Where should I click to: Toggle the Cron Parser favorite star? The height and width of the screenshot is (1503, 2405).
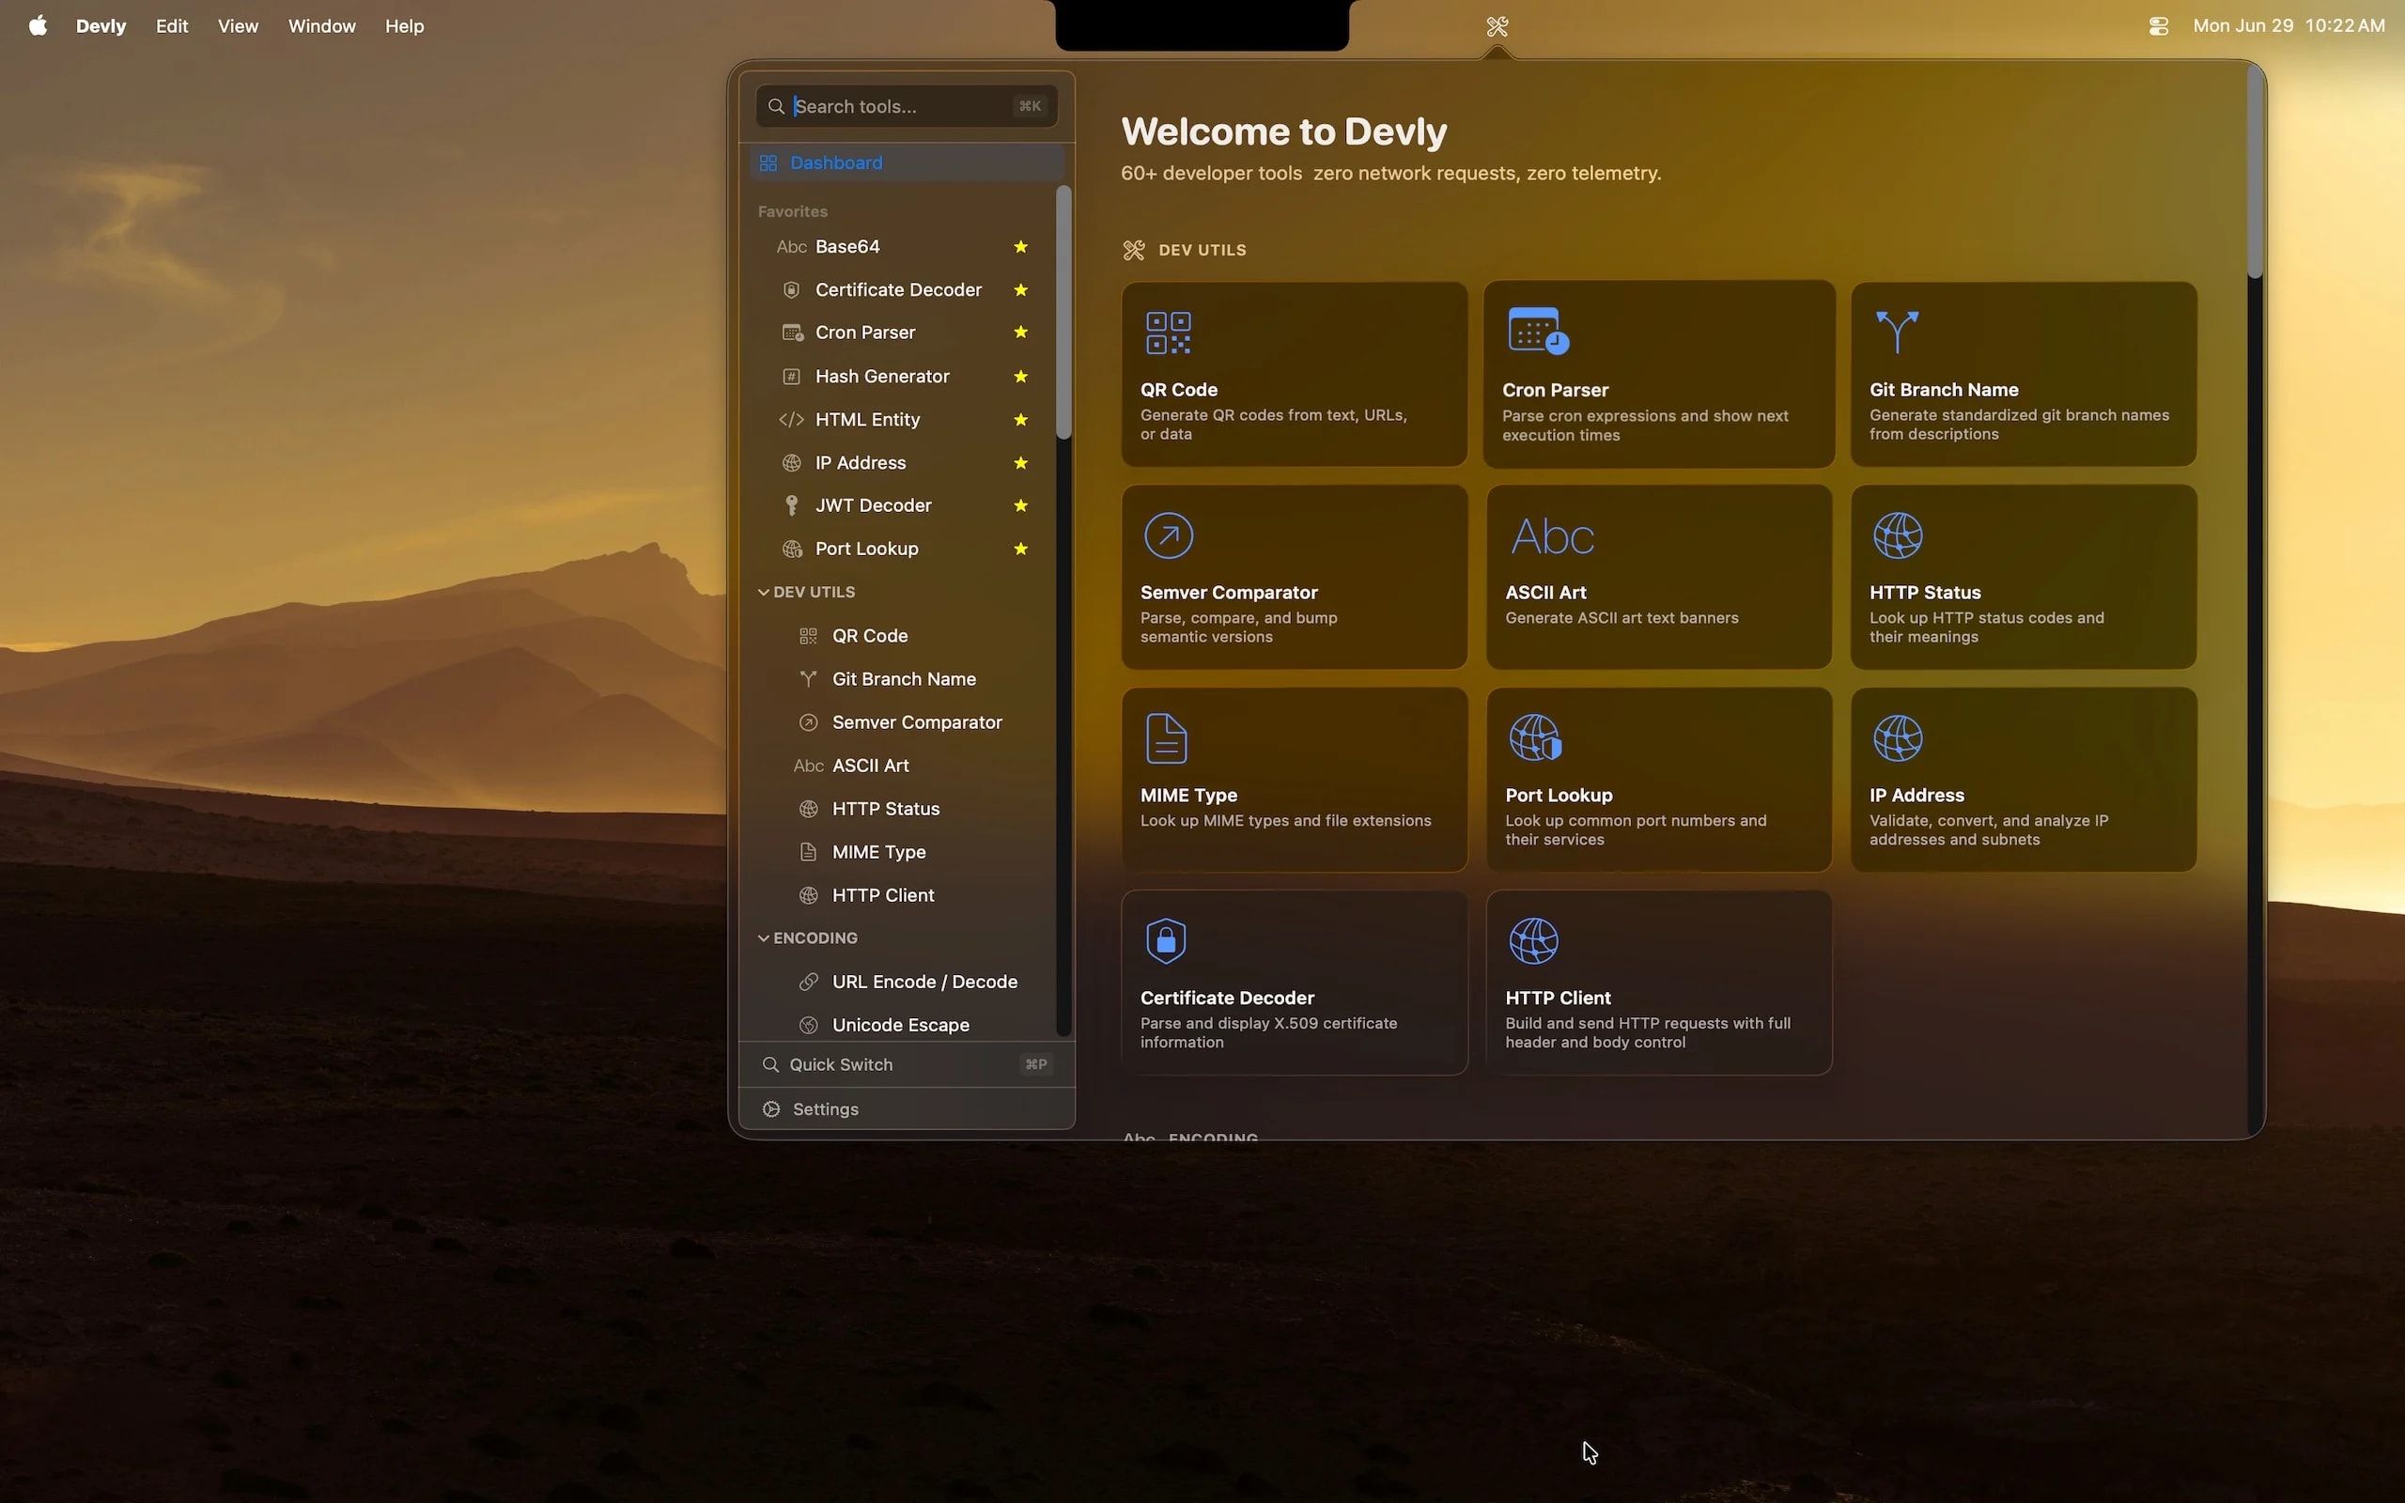1020,332
